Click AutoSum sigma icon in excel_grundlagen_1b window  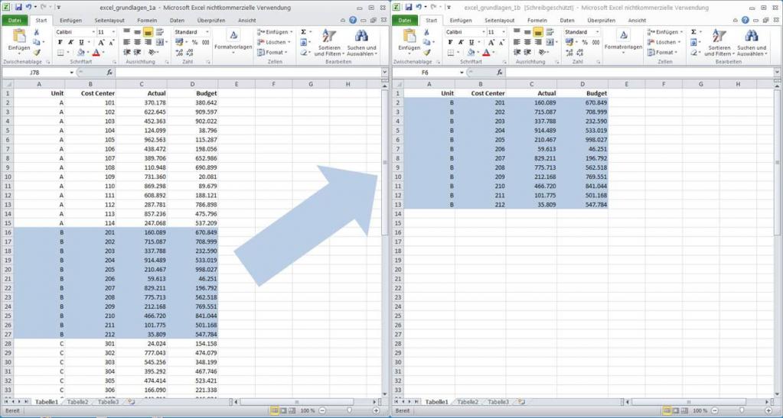point(694,32)
